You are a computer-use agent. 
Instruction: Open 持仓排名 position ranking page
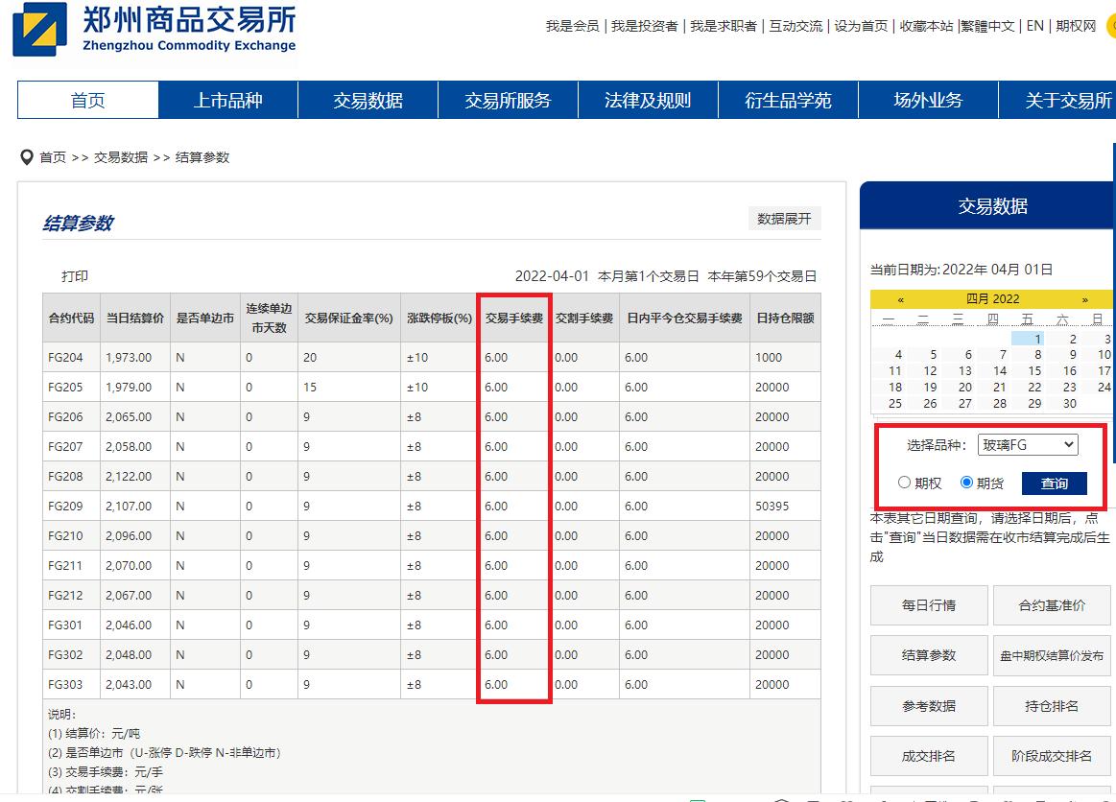click(x=1052, y=705)
